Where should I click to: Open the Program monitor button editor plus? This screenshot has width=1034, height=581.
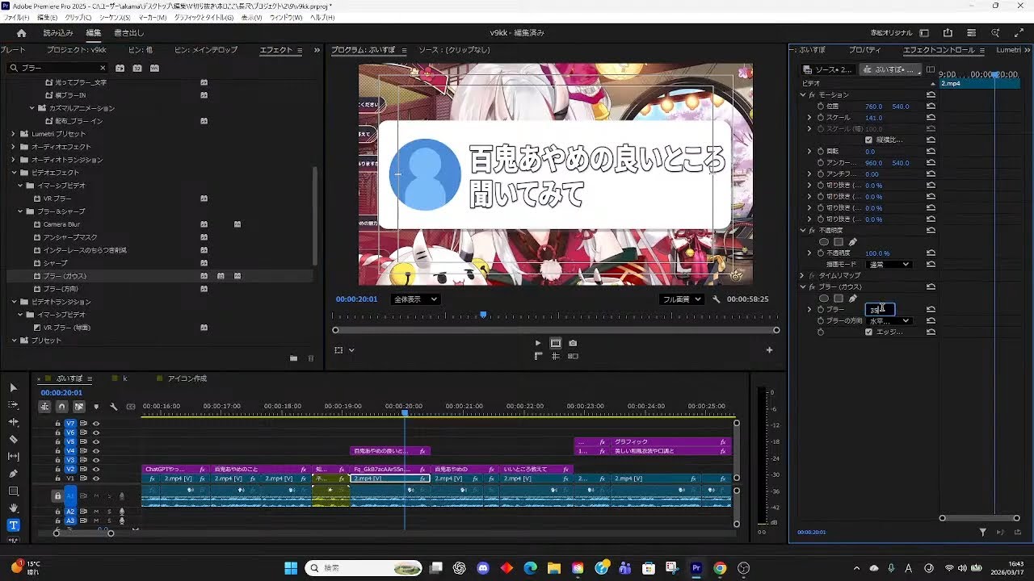(769, 350)
